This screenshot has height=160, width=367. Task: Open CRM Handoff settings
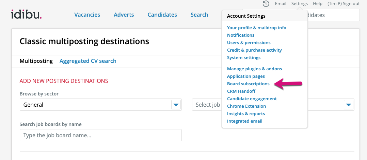point(241,91)
